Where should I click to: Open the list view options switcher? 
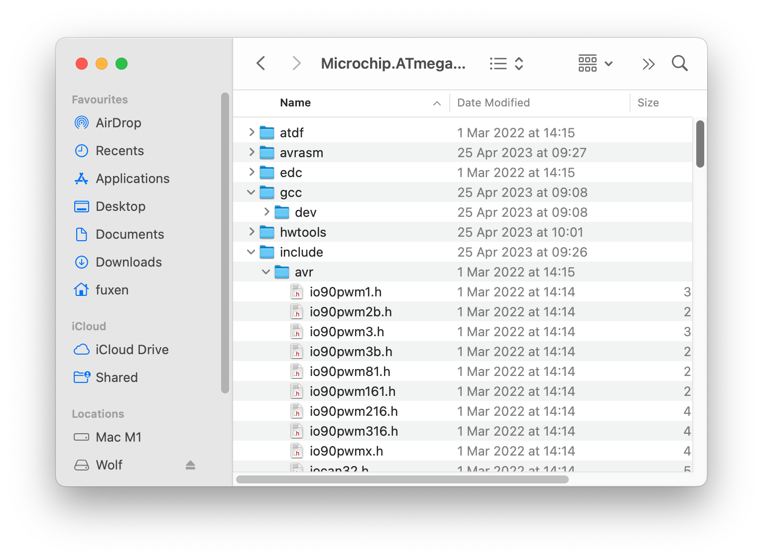(506, 64)
